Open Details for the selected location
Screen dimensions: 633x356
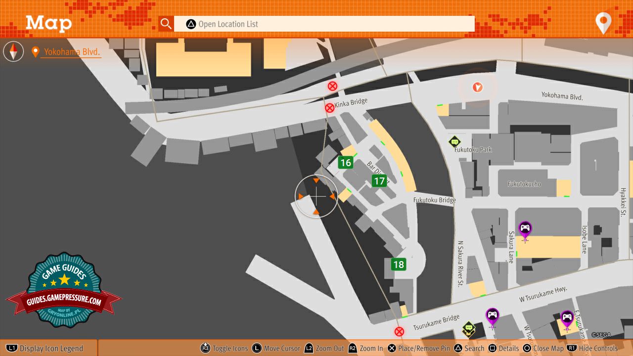click(503, 349)
